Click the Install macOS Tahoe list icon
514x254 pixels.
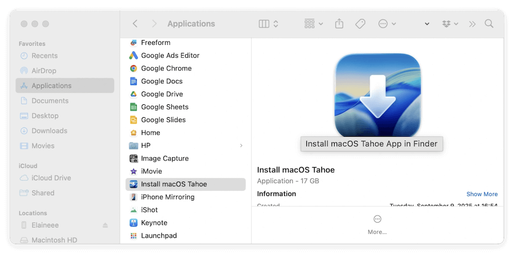point(133,184)
